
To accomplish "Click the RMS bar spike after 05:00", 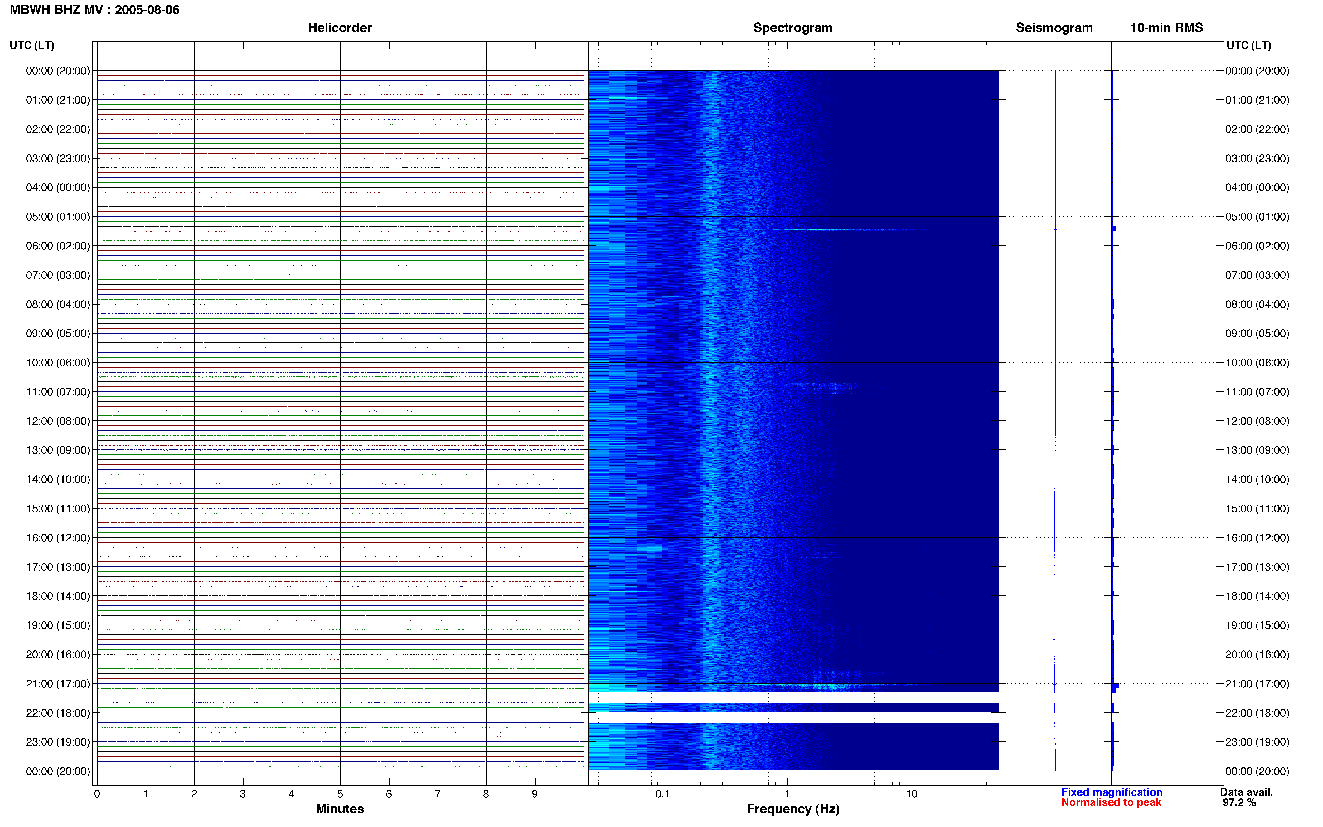I will click(x=1114, y=229).
